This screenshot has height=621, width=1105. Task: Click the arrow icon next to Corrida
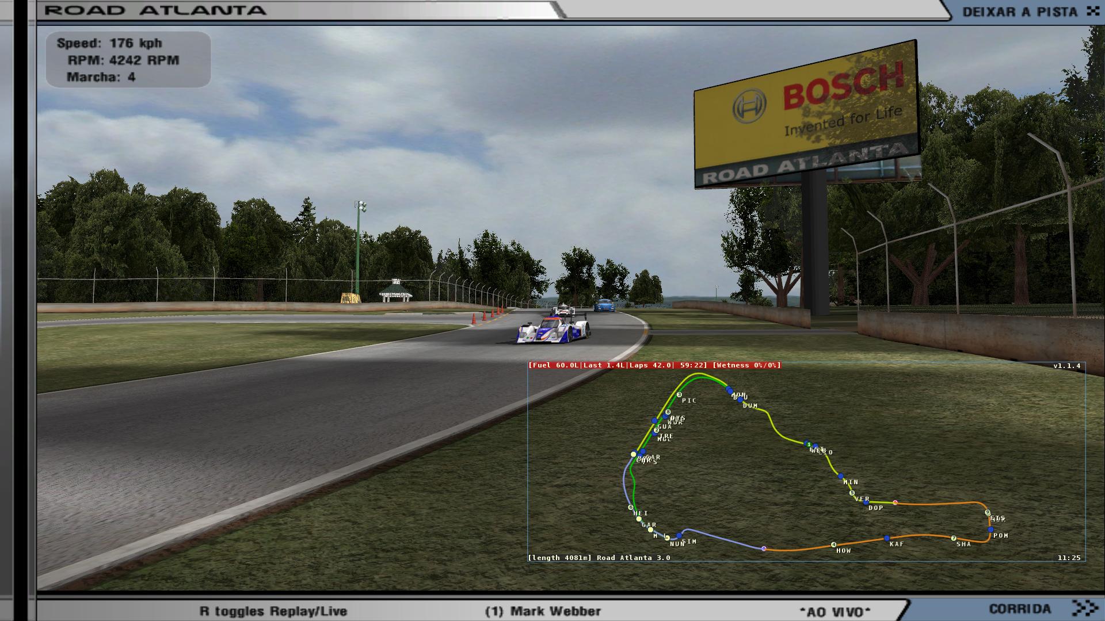[x=1085, y=608]
